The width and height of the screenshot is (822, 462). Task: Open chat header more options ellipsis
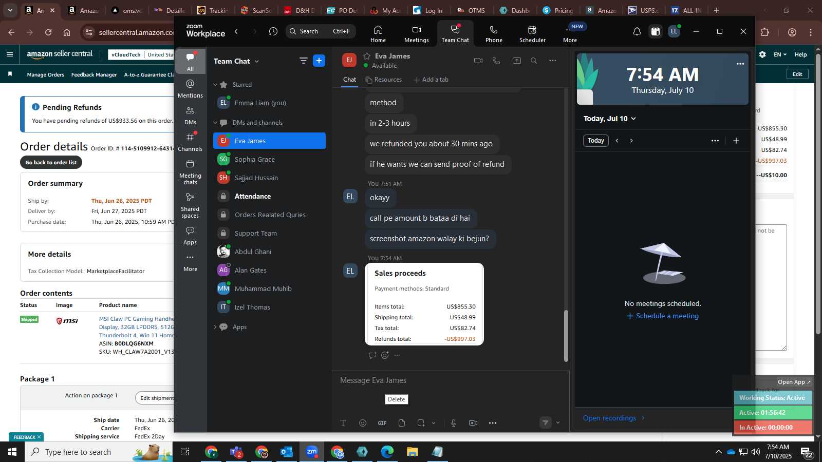tap(553, 61)
